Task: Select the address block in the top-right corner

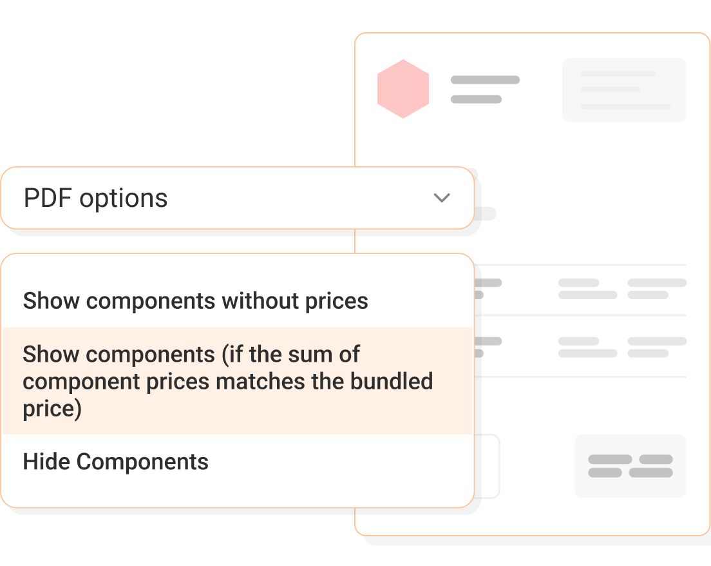Action: point(623,89)
